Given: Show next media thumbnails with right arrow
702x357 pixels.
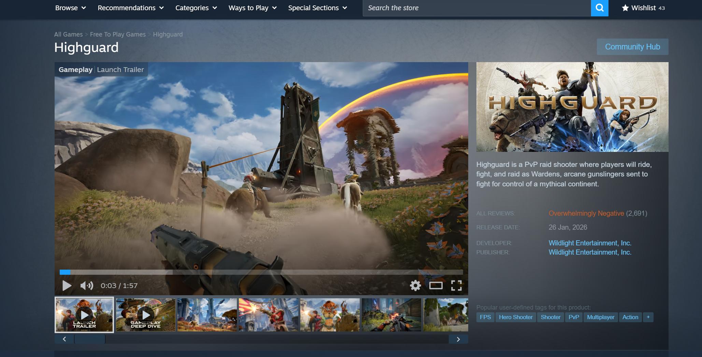Looking at the screenshot, I should pyautogui.click(x=458, y=339).
